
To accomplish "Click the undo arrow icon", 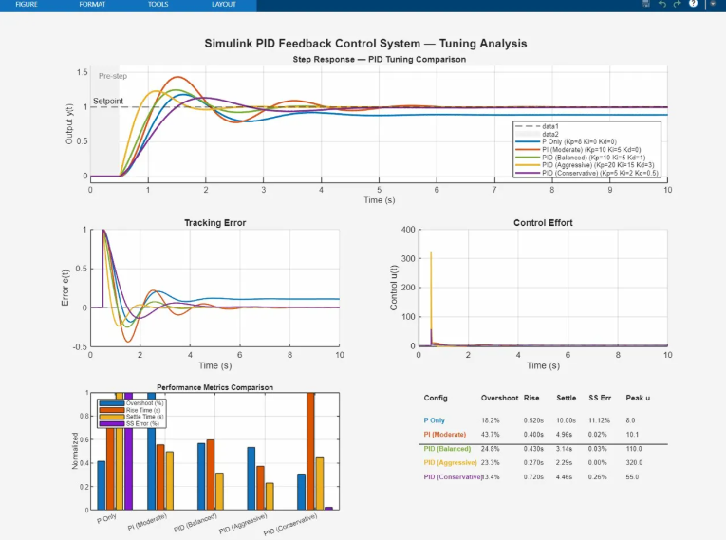I will (x=662, y=4).
